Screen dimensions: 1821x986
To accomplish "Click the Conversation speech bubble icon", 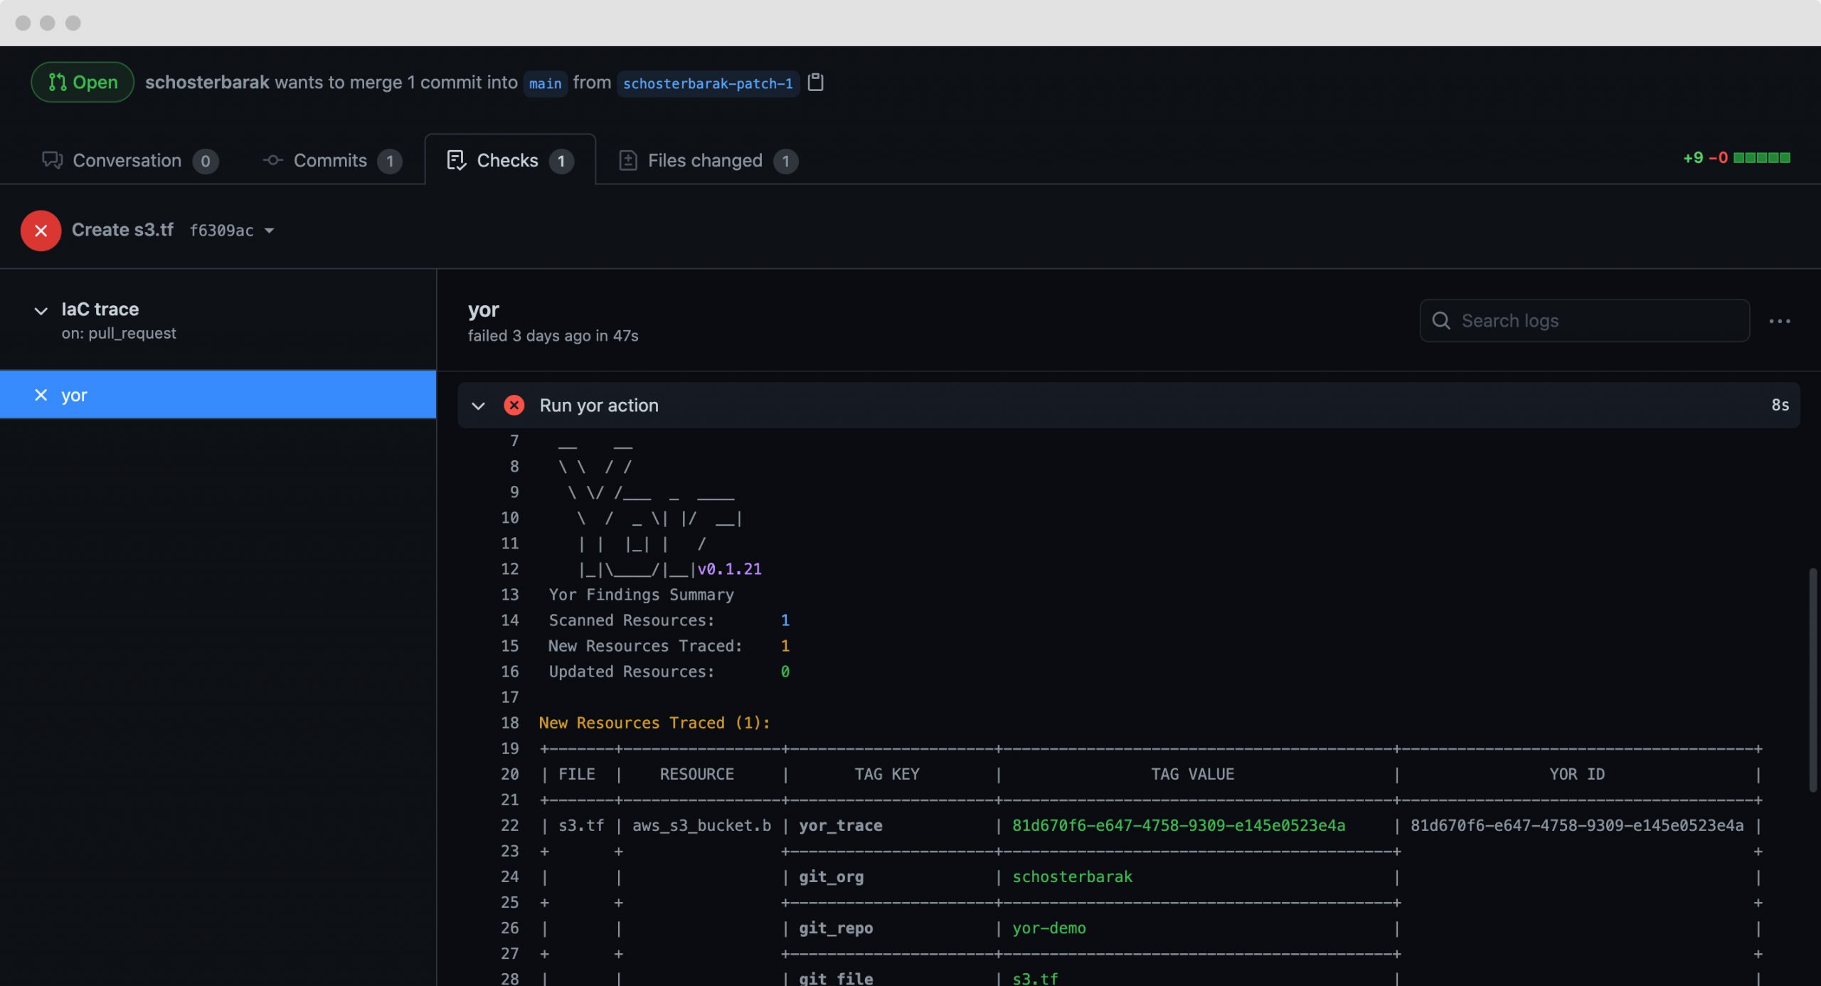I will (x=52, y=160).
